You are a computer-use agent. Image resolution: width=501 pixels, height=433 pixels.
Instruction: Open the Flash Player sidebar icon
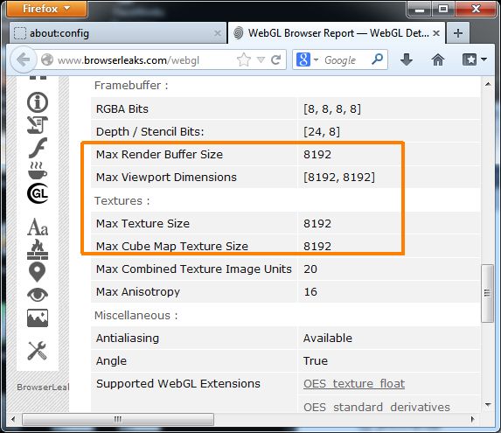click(x=38, y=148)
